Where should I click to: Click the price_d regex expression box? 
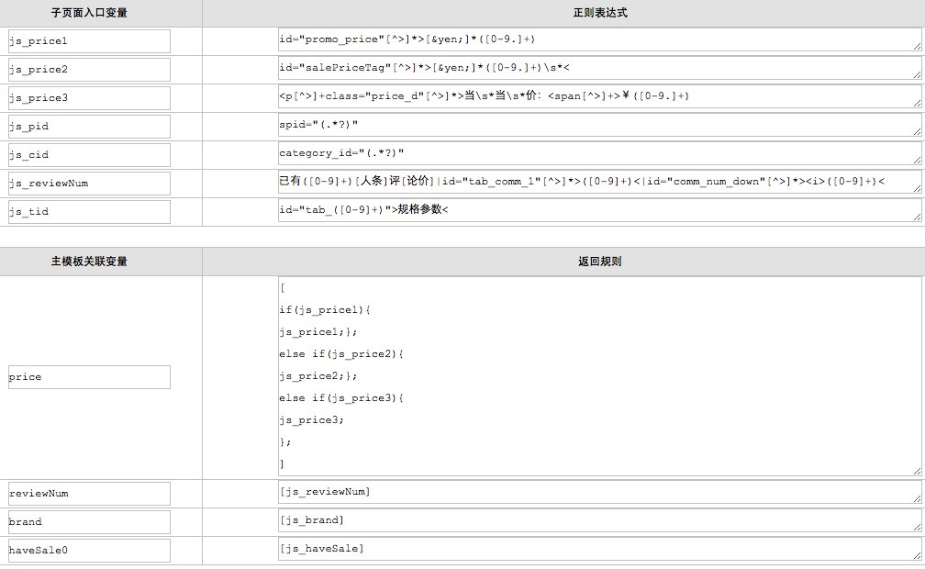(599, 97)
